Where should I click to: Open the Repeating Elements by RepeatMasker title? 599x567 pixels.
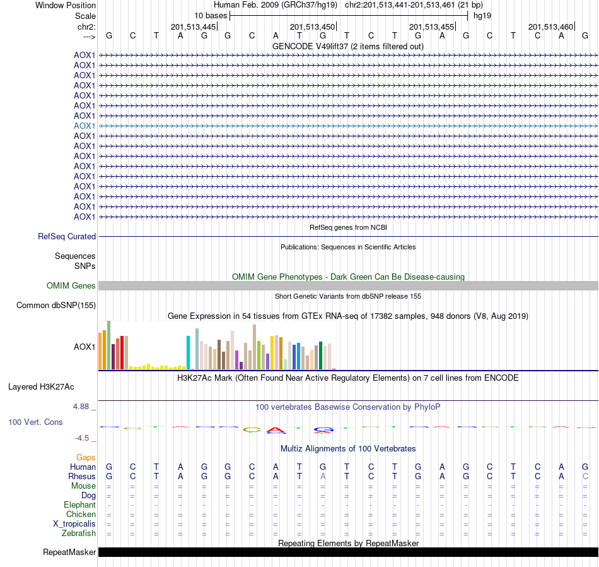(348, 543)
